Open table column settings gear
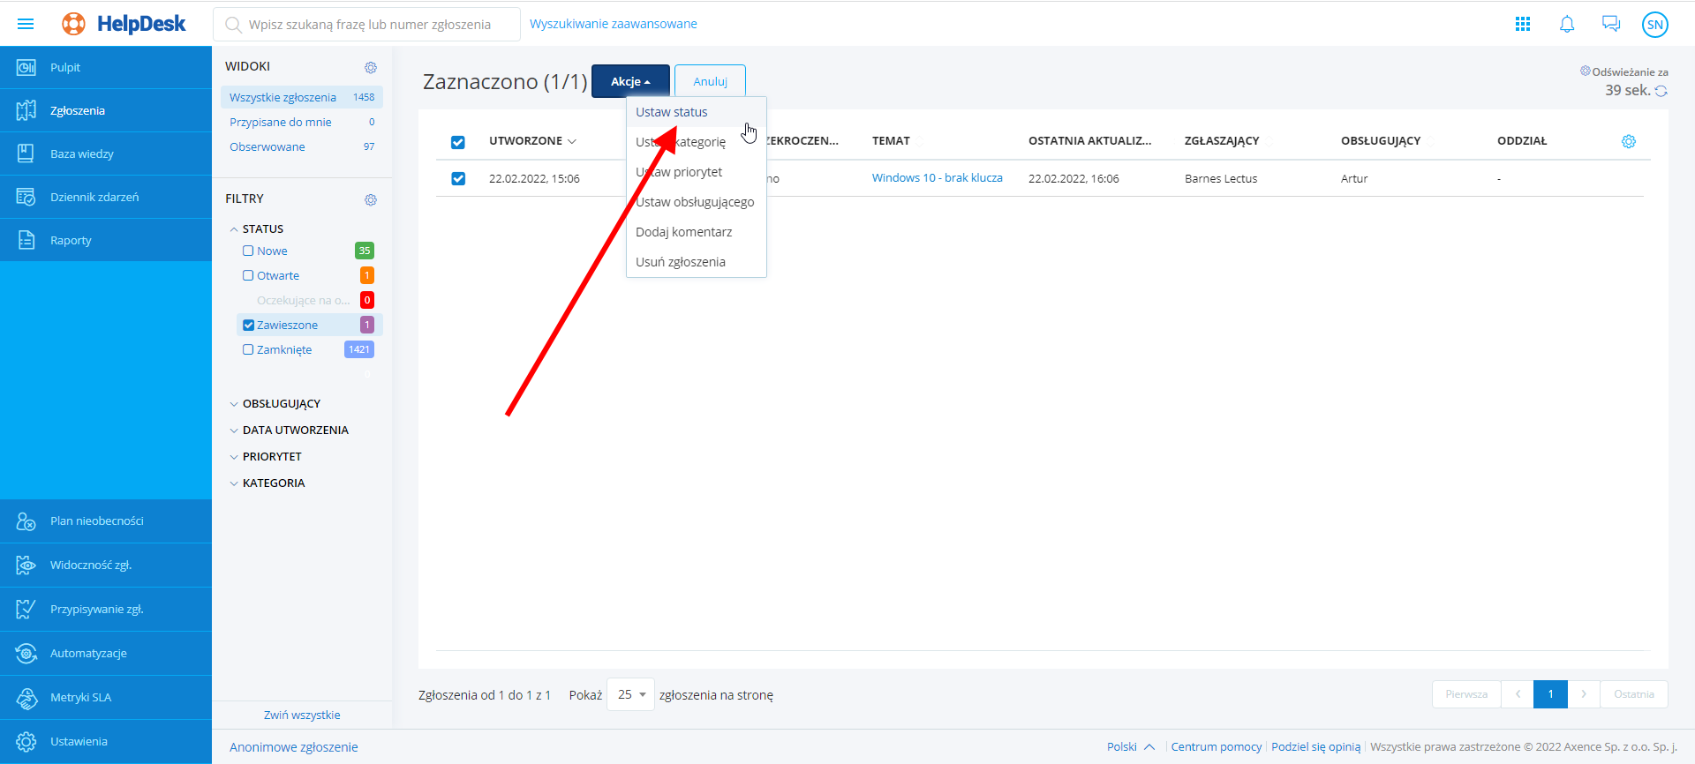The height and width of the screenshot is (764, 1695). 1629,141
